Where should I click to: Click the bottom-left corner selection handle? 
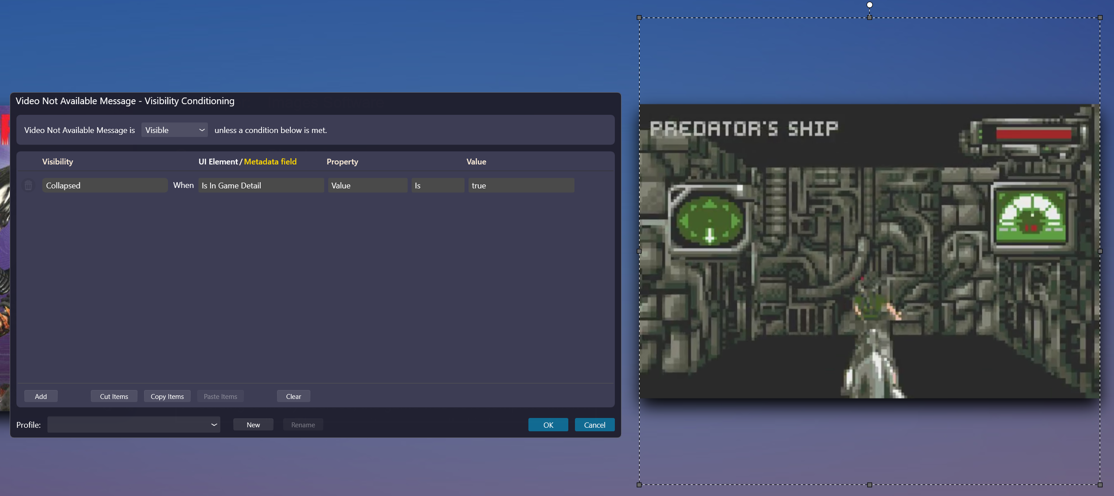[x=639, y=484]
